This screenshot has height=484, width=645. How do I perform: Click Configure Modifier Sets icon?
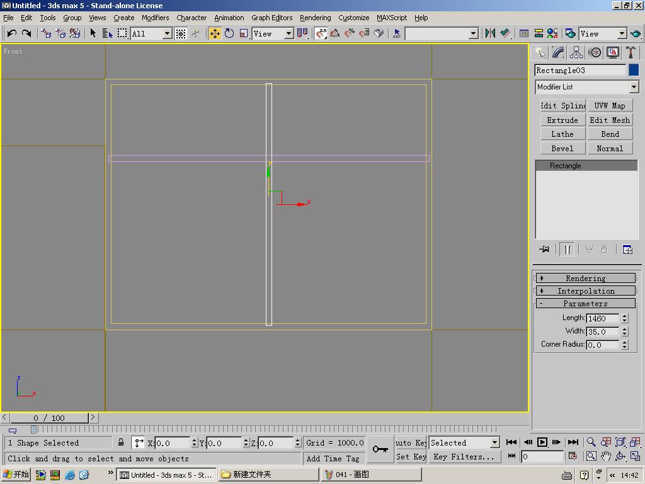pos(627,250)
